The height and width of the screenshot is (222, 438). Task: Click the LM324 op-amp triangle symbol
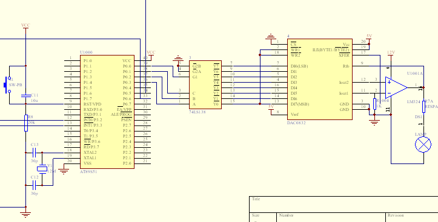click(x=396, y=87)
